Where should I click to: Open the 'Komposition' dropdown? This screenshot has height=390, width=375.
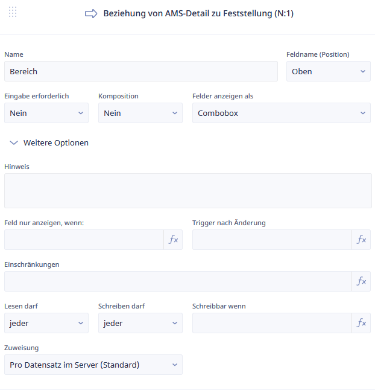click(140, 113)
